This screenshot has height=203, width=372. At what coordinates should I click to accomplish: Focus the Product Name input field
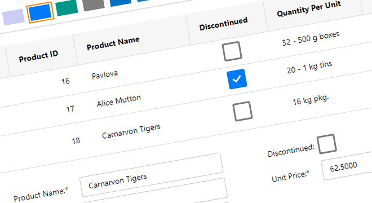[x=152, y=175]
